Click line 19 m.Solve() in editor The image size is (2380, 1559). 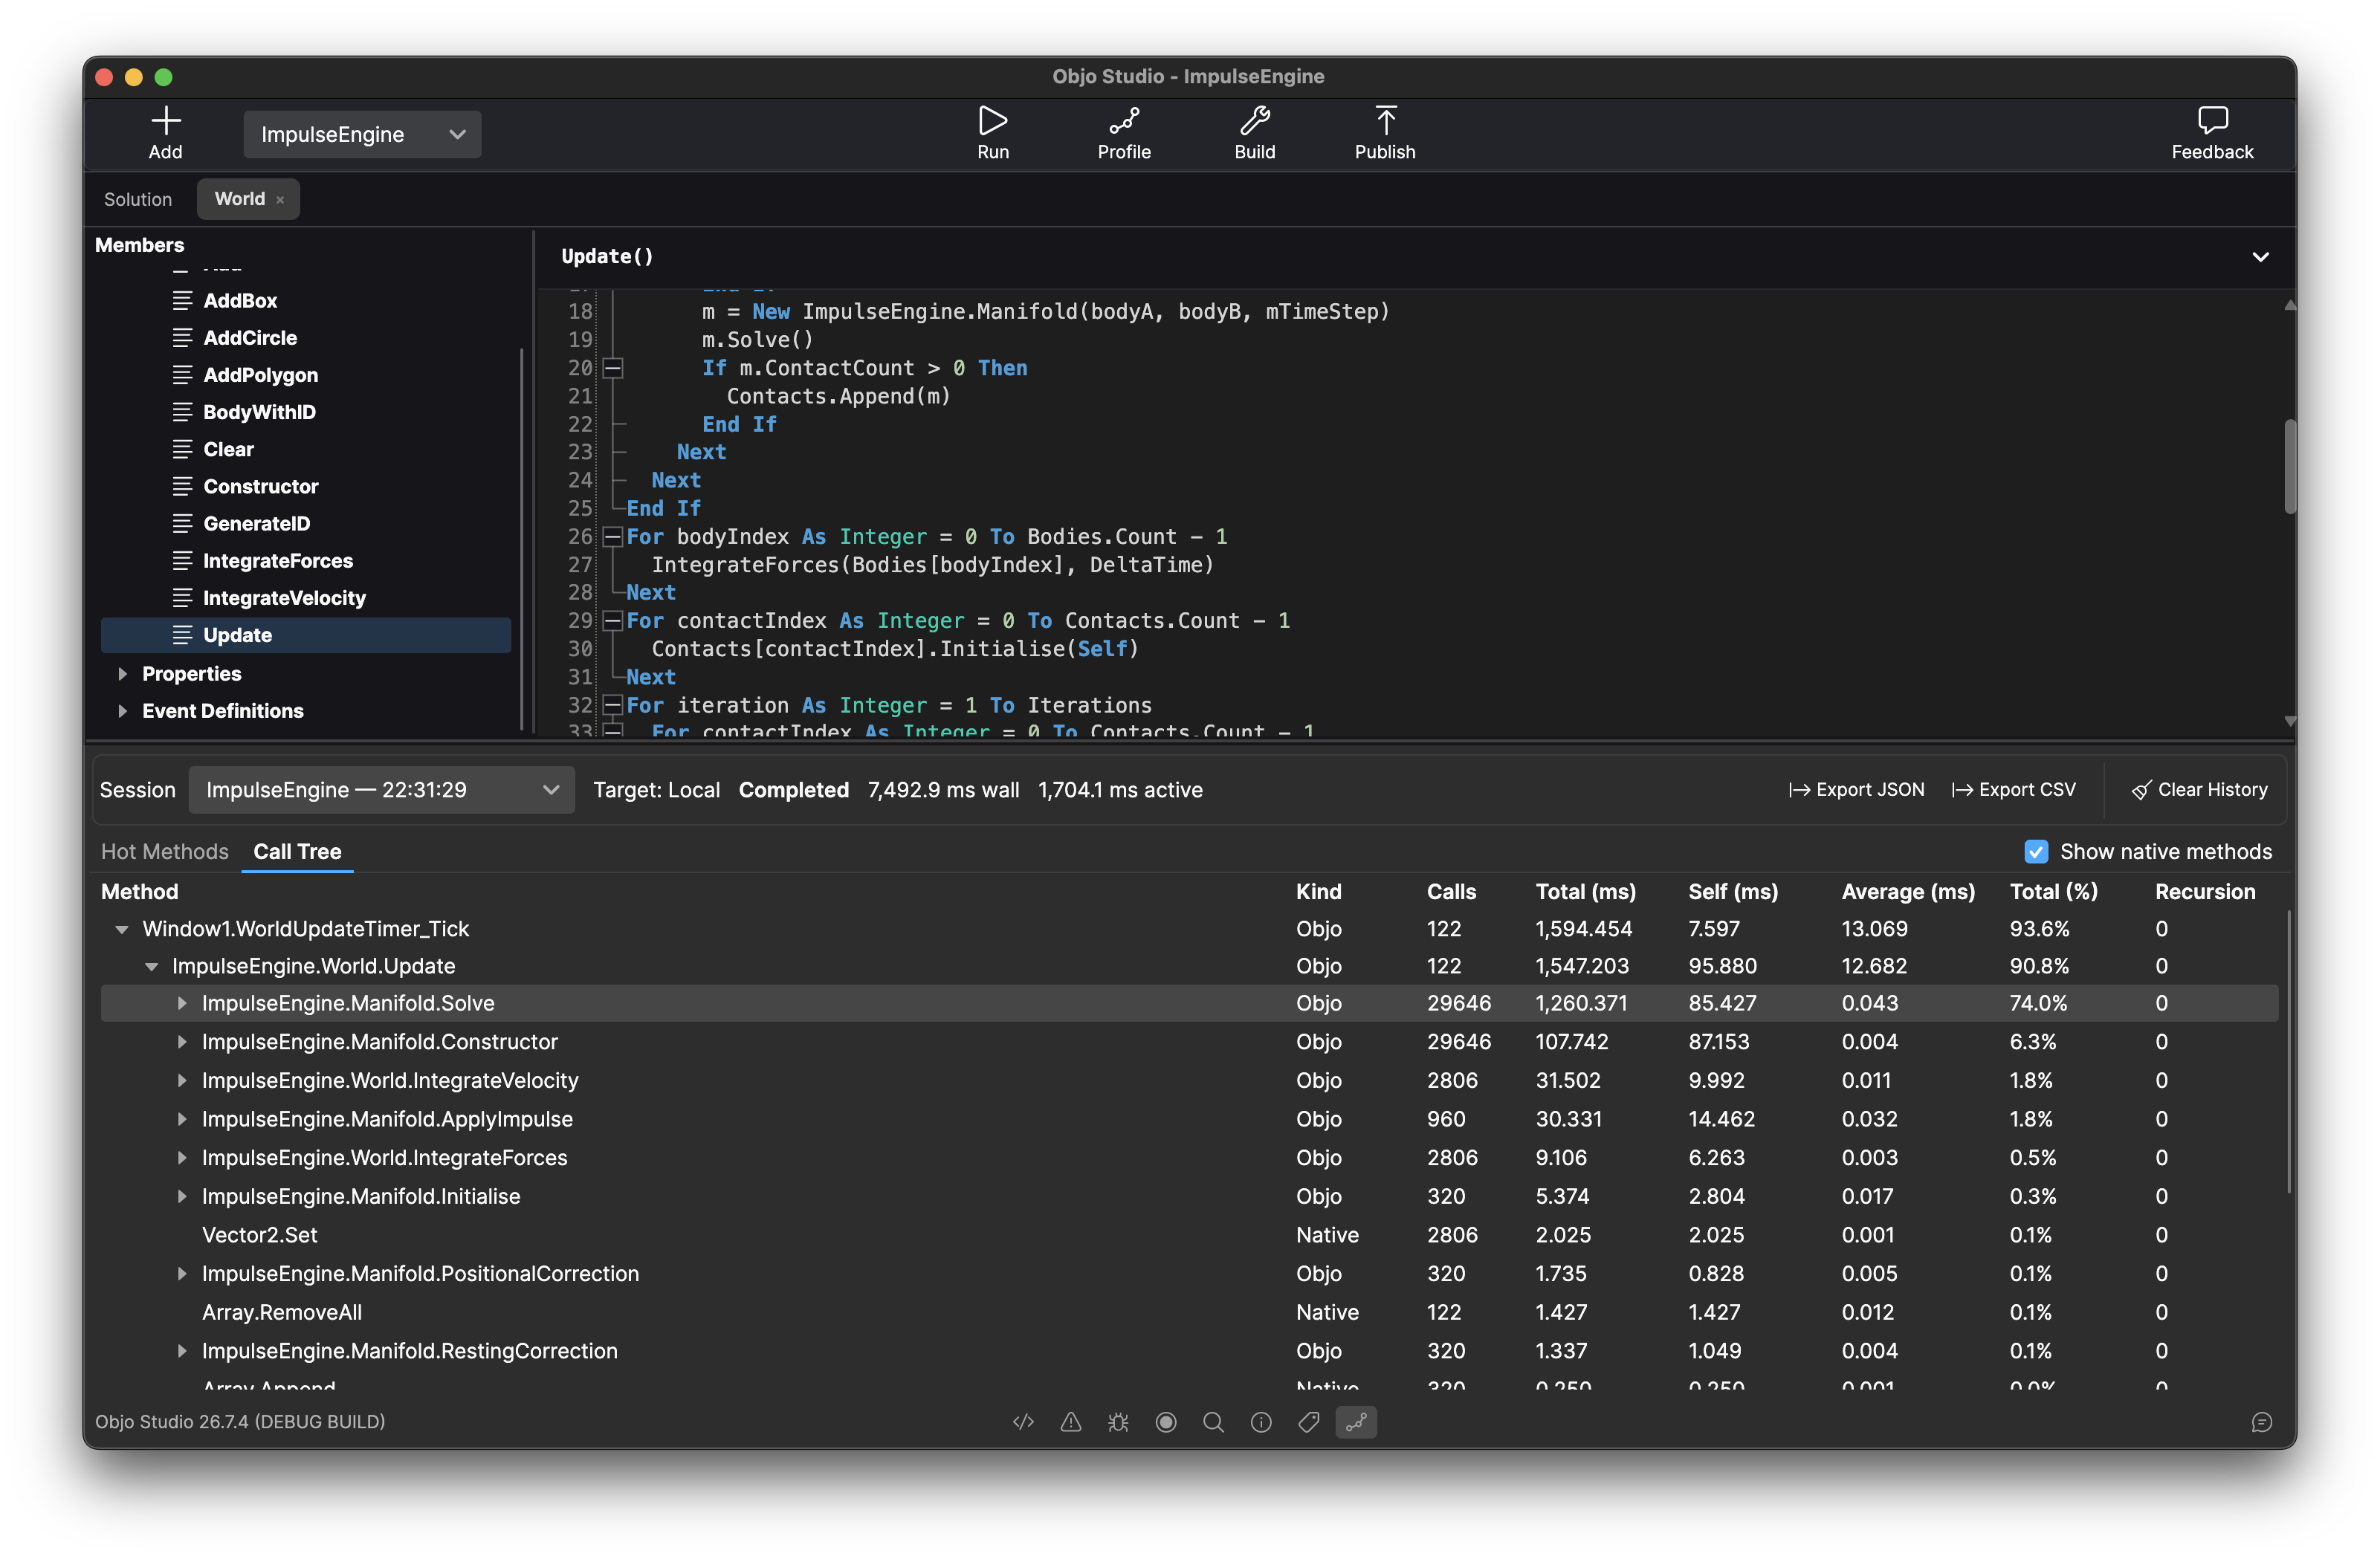point(757,339)
